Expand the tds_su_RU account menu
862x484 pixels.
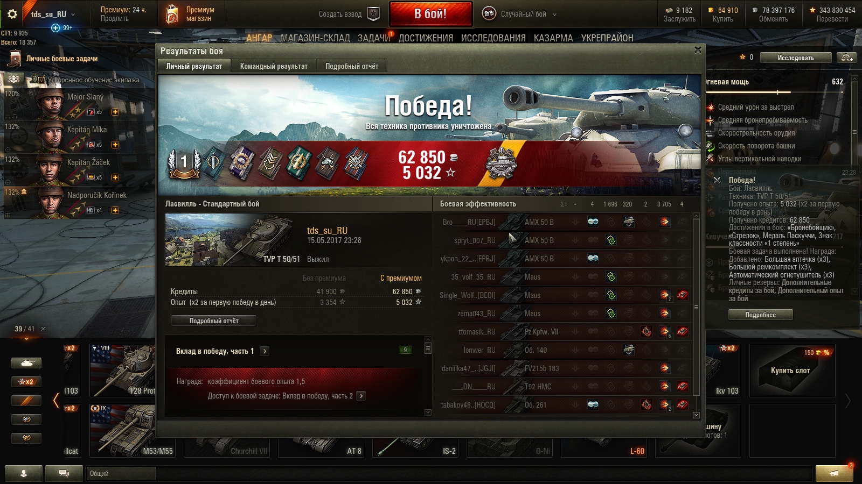click(53, 15)
